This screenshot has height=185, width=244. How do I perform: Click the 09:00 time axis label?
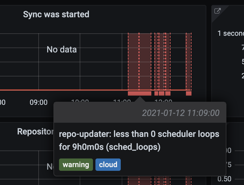tap(39, 102)
